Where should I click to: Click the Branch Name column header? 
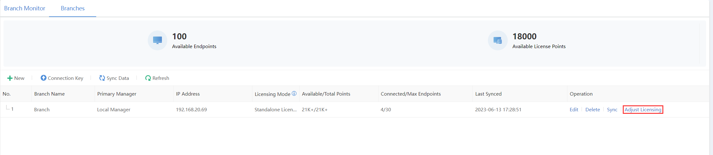pos(49,94)
